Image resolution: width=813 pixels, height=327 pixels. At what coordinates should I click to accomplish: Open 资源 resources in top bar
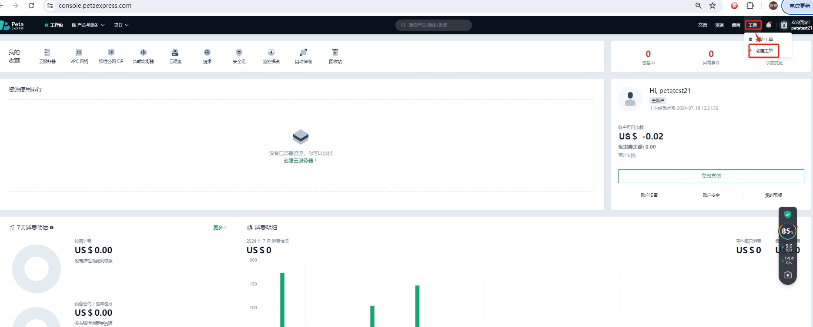719,25
